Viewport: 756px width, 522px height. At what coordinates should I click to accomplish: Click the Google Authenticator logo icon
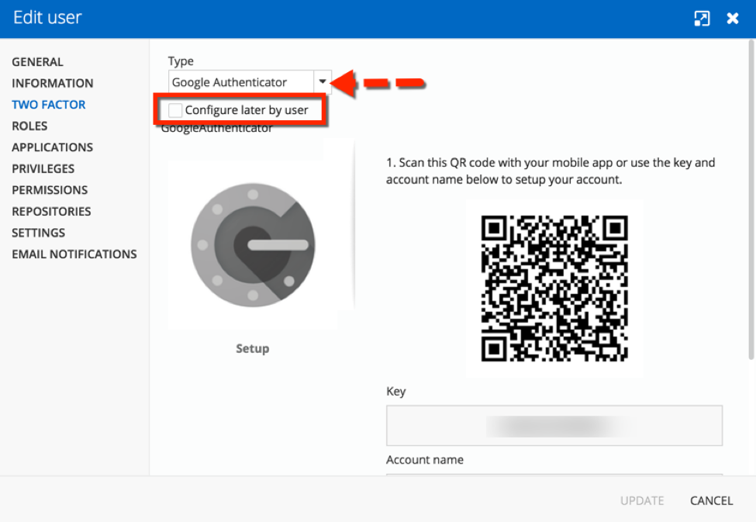tap(253, 243)
